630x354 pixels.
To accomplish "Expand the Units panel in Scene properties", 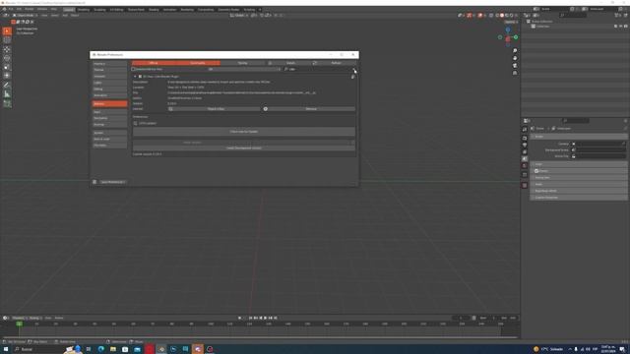I will pyautogui.click(x=579, y=164).
